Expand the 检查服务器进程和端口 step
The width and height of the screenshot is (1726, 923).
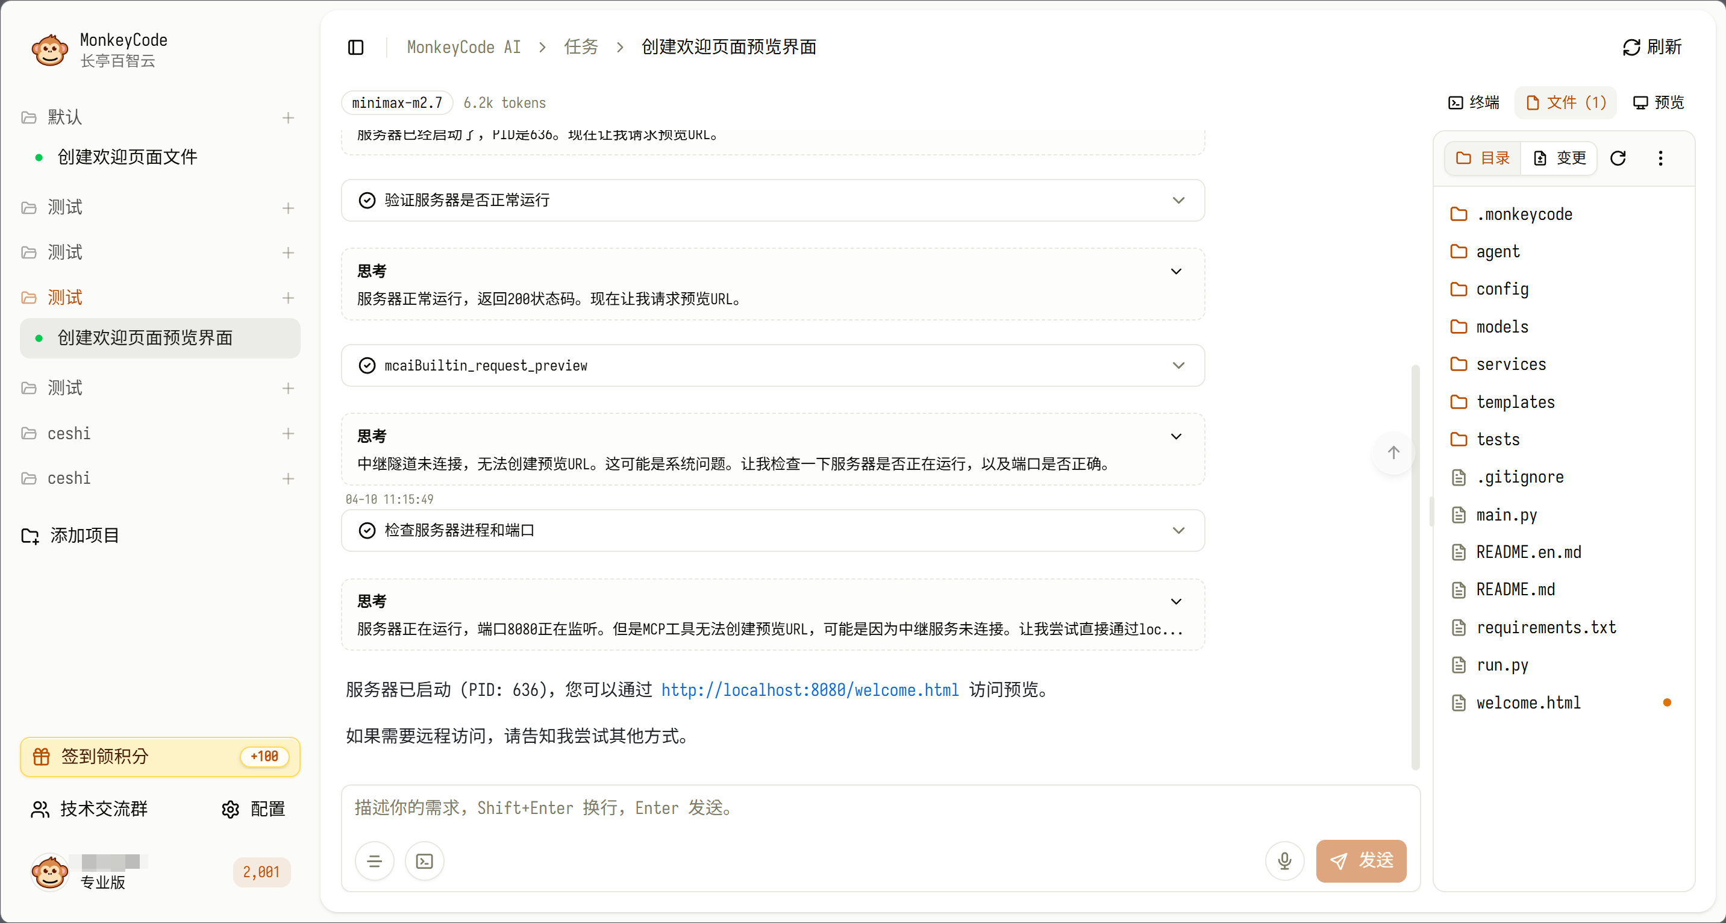(1178, 530)
